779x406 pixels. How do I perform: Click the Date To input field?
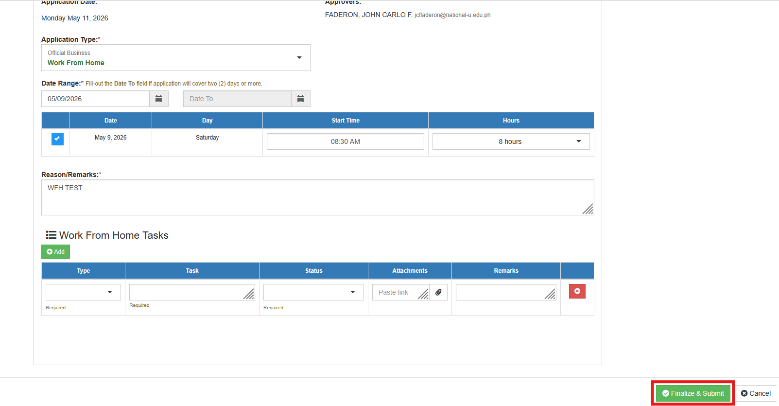click(x=237, y=99)
